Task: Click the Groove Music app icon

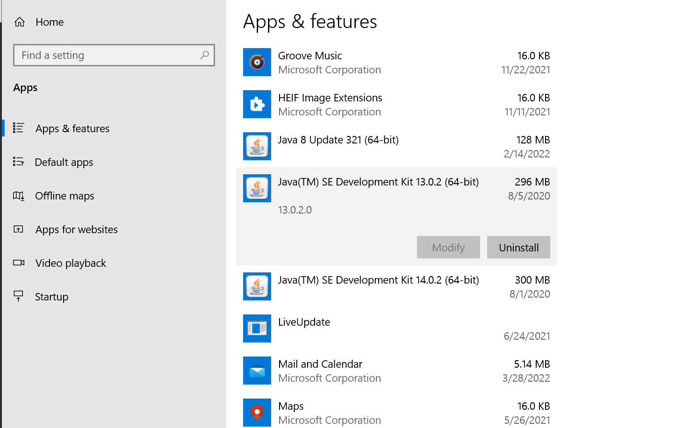Action: click(257, 62)
